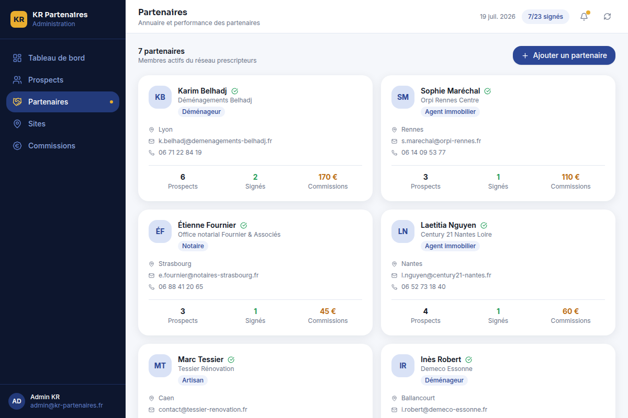Click email s.marechal@orpi-rennes.fr

tap(441, 141)
